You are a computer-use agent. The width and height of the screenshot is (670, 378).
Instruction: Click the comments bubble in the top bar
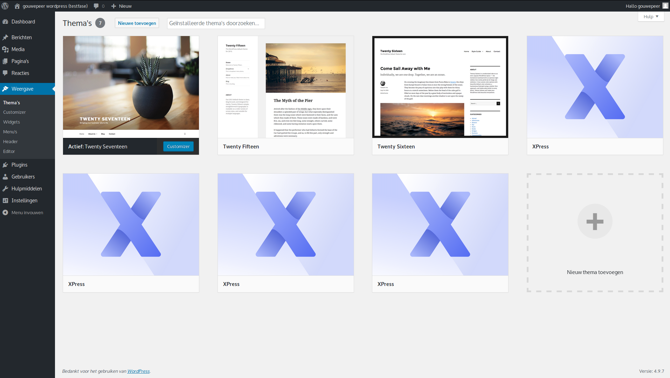(96, 6)
